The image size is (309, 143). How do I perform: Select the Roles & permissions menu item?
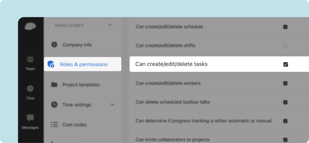click(84, 64)
